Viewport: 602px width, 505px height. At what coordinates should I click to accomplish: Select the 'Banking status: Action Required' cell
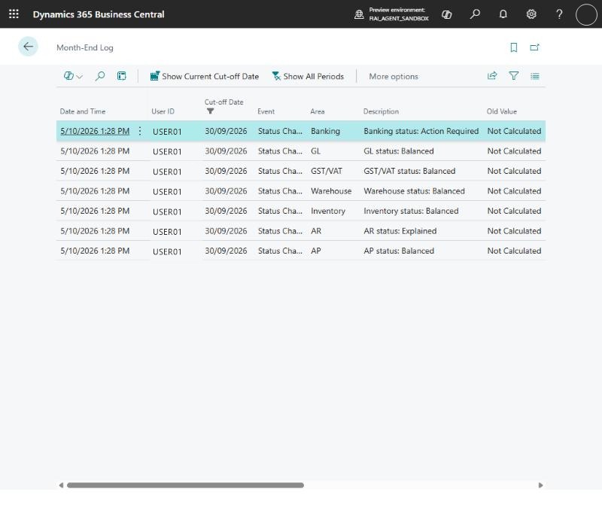[x=421, y=132]
